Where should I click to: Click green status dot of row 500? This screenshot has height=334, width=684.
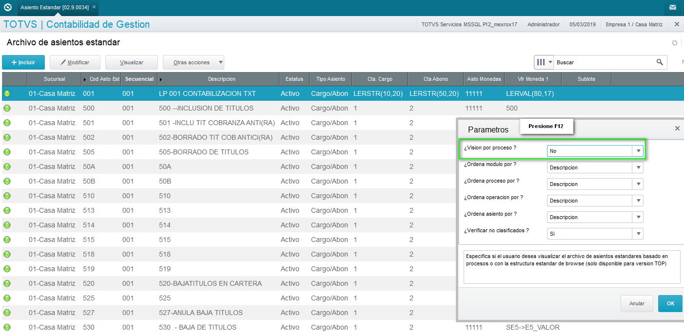(x=7, y=108)
